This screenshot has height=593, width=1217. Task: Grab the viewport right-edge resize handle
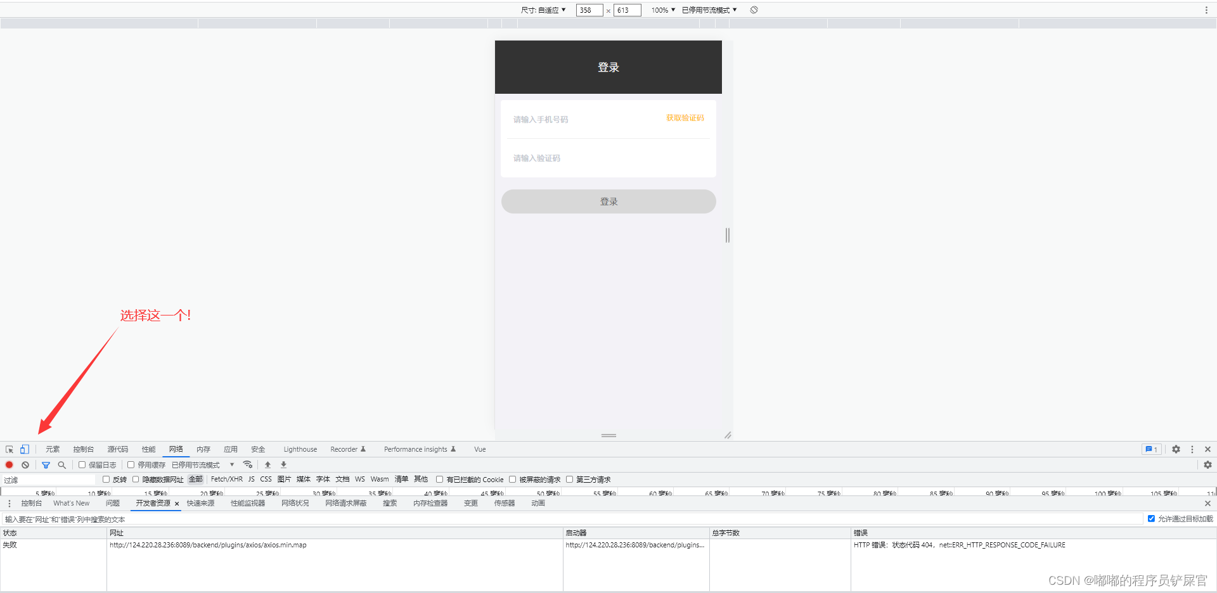coord(728,235)
